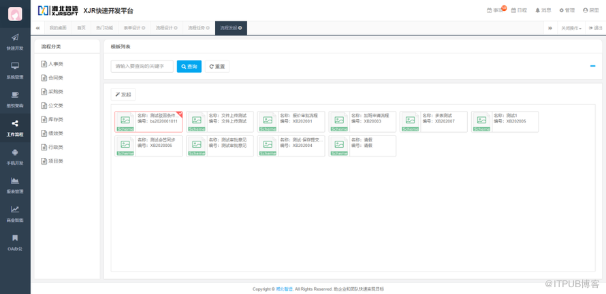Click the keyword search input field

pyautogui.click(x=142, y=66)
